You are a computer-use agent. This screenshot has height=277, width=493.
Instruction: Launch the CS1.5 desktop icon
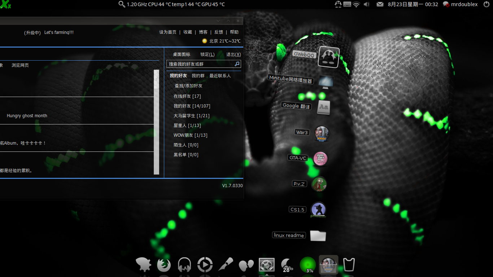pos(318,210)
